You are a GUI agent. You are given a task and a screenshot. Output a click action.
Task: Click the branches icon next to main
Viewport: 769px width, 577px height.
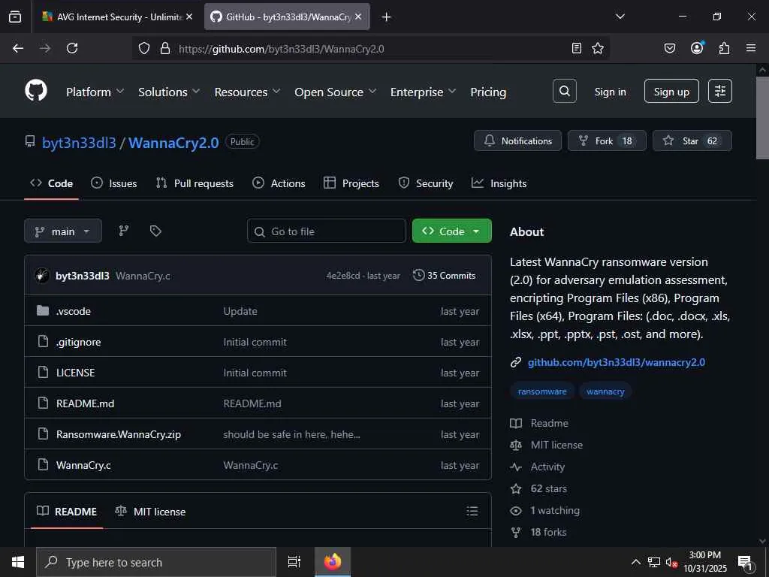(x=124, y=231)
